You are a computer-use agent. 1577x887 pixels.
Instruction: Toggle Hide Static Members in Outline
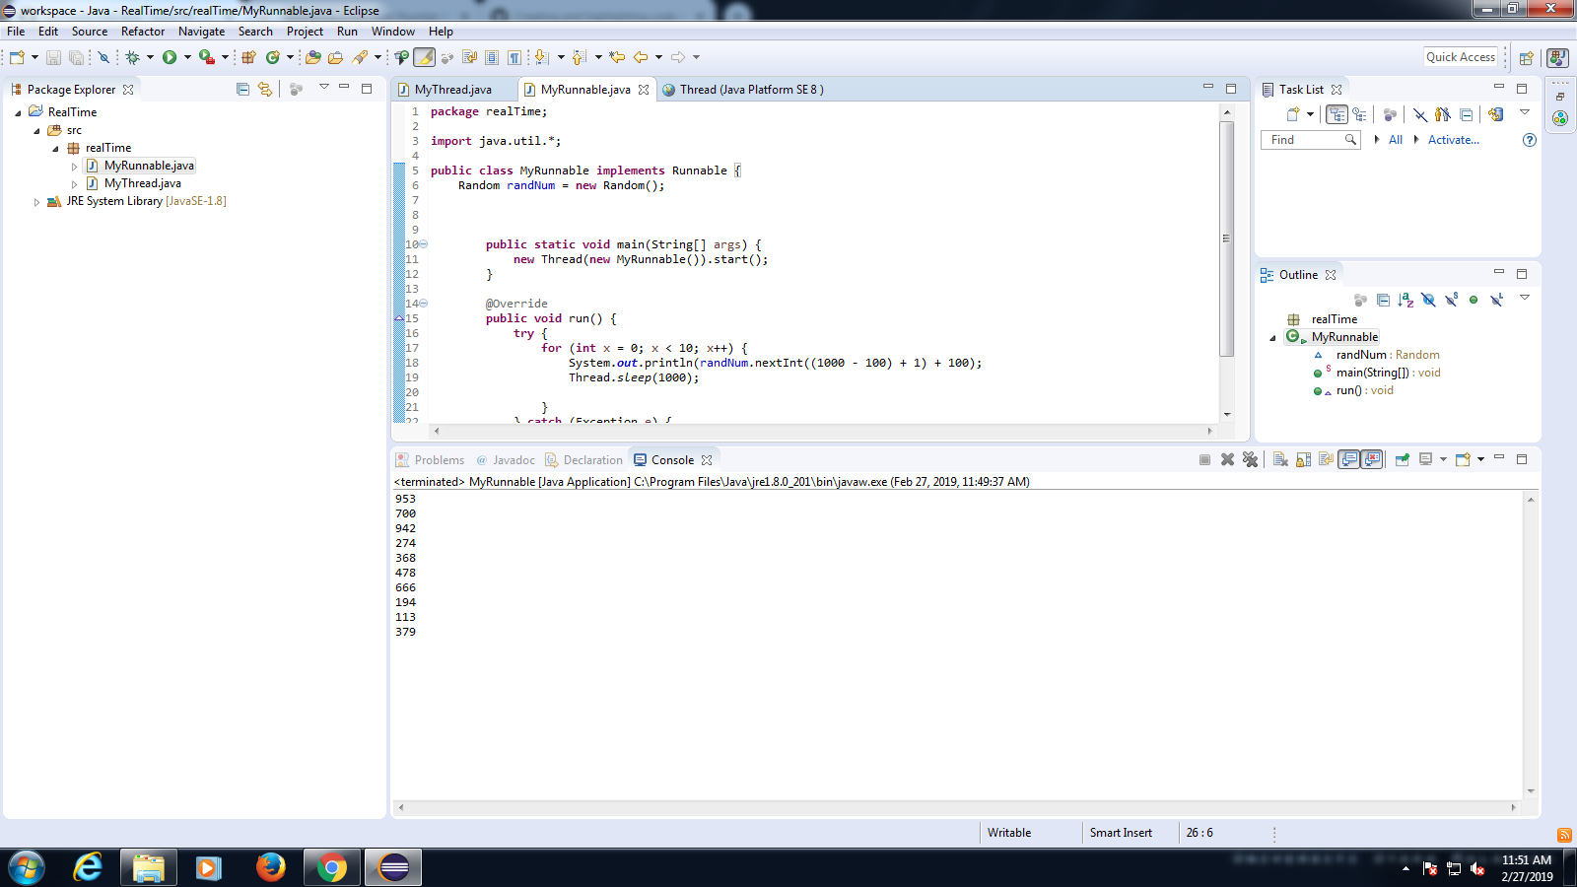point(1451,300)
